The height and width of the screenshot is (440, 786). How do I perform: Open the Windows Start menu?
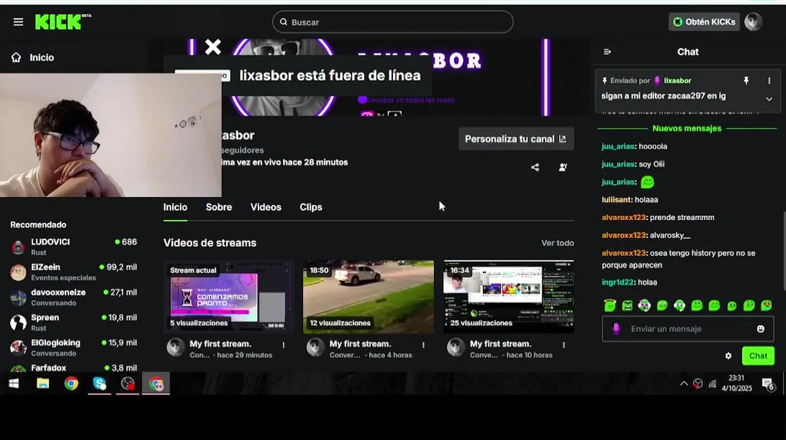coord(13,384)
